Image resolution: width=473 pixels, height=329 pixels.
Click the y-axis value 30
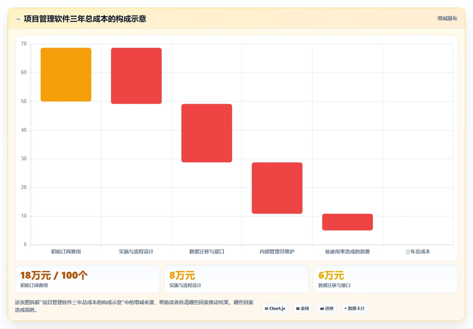(x=24, y=159)
